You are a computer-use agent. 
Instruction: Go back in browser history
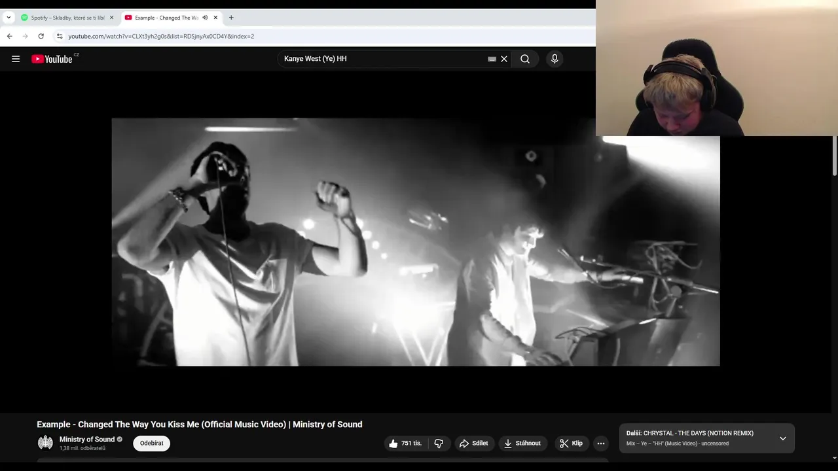(x=9, y=36)
